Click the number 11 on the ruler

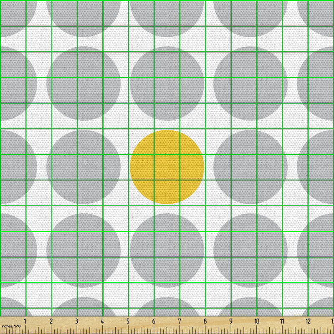click(282, 321)
